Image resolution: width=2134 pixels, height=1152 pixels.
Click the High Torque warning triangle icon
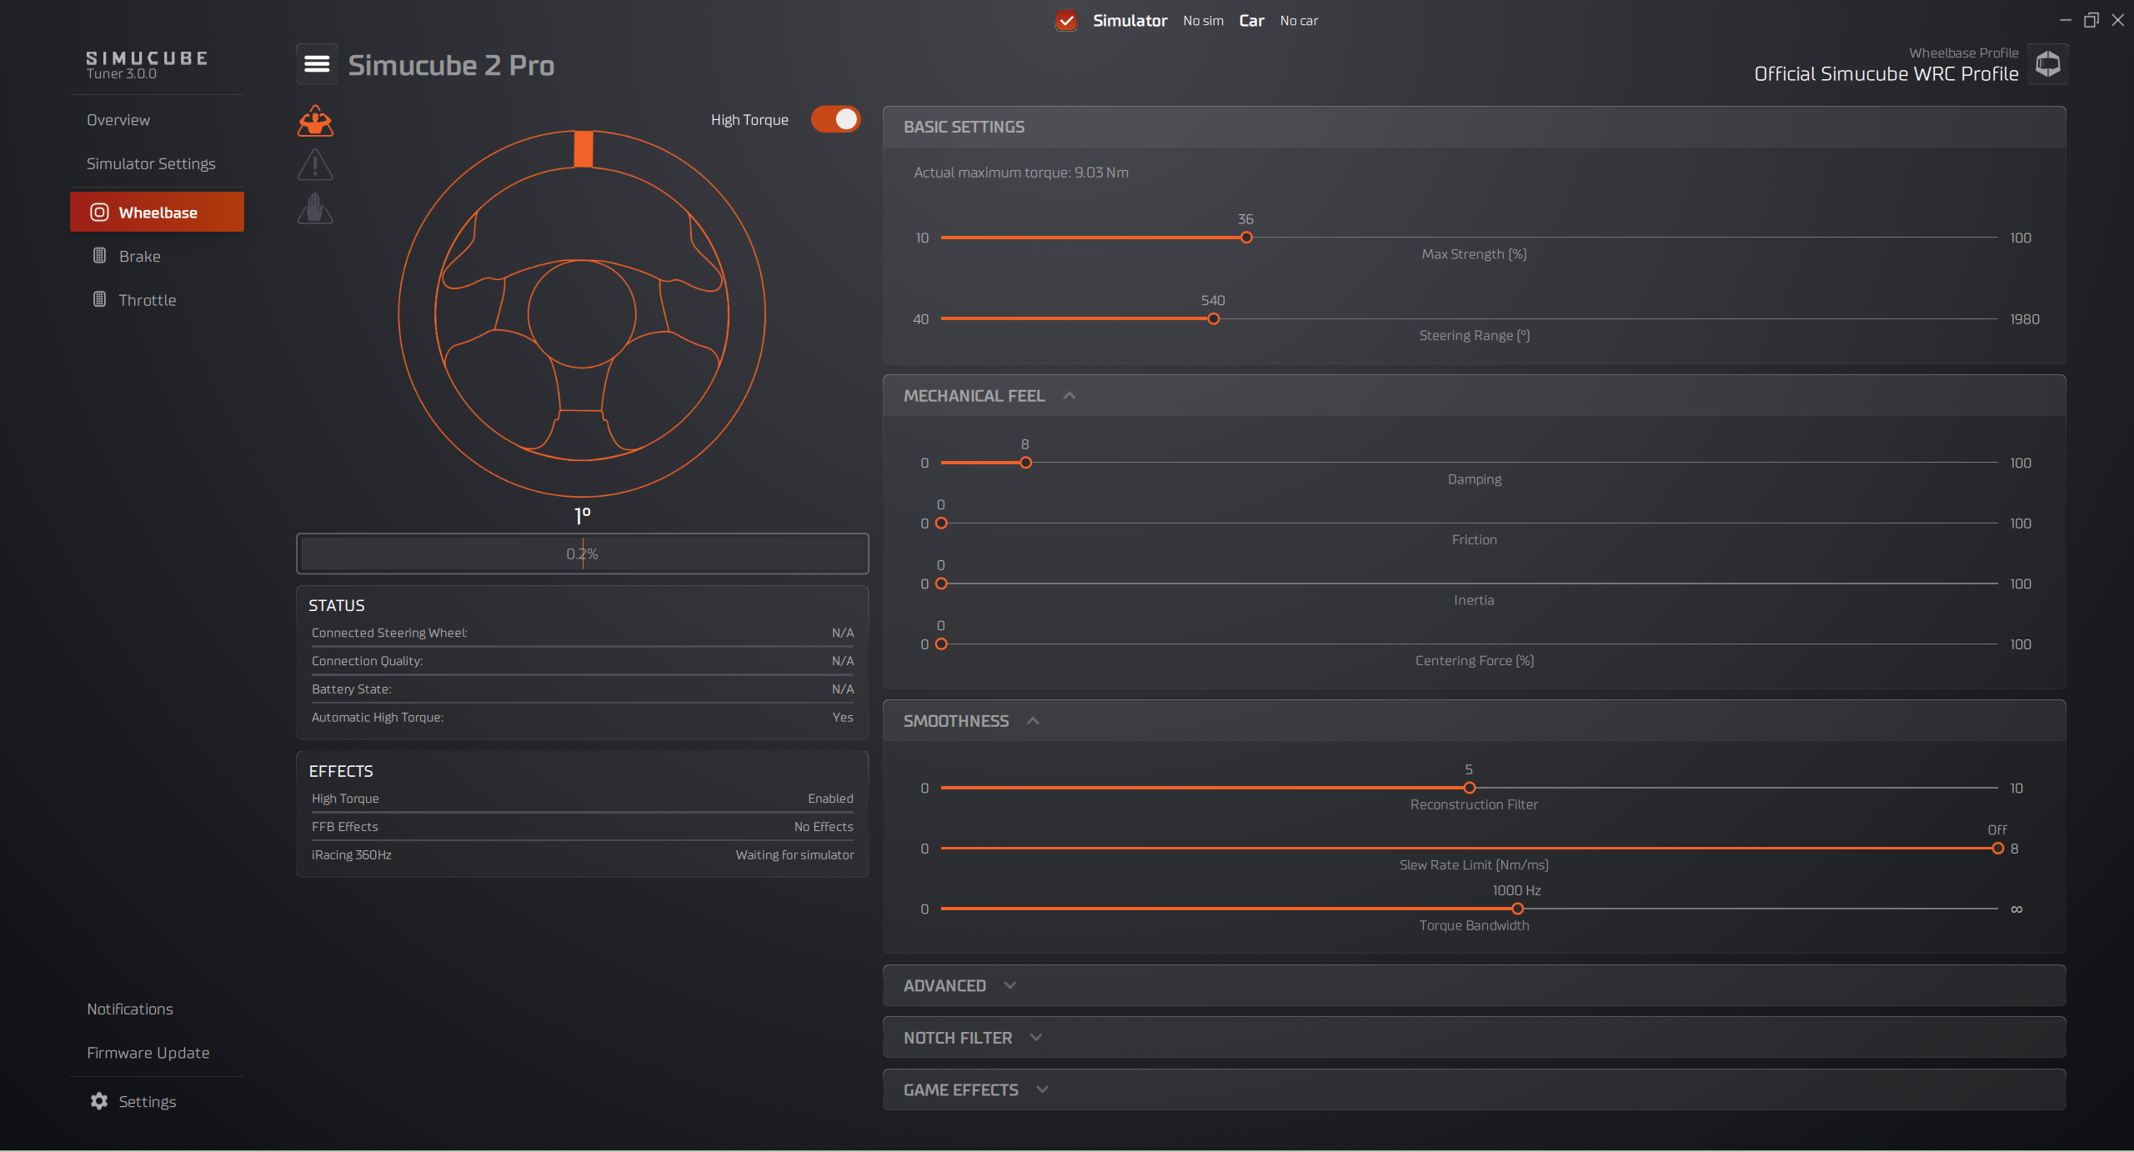(315, 121)
